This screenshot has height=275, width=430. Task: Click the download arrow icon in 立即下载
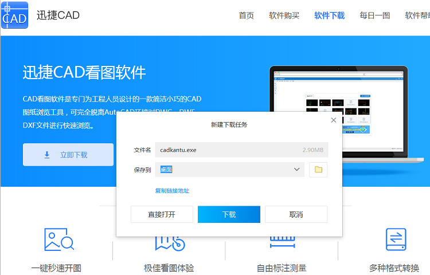[x=47, y=155]
